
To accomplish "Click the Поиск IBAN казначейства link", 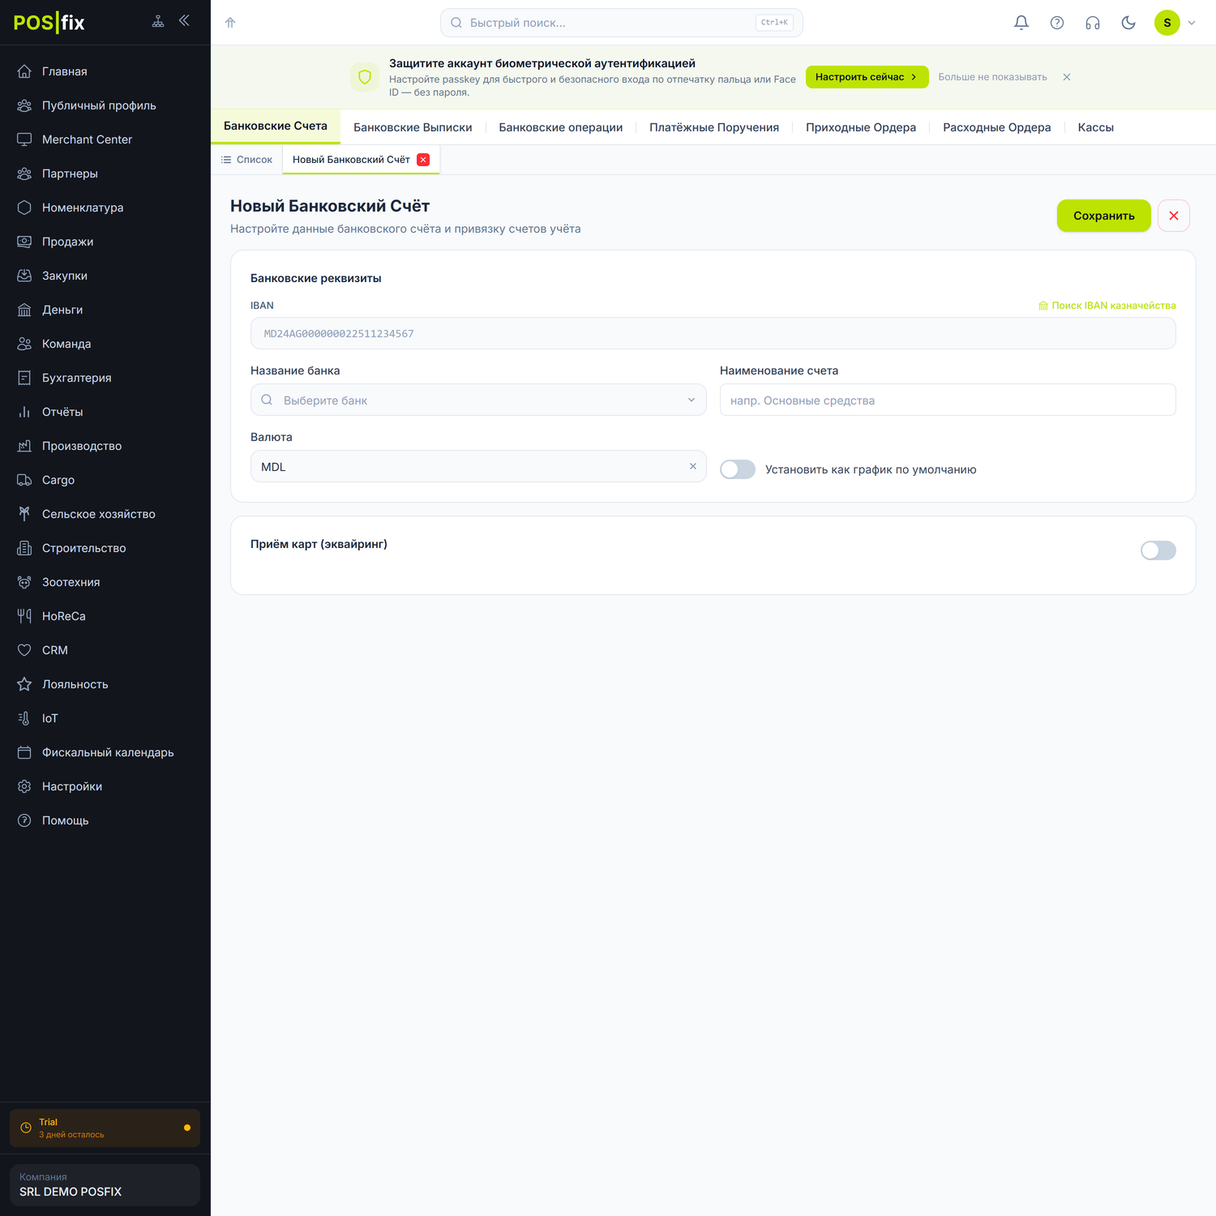I will (x=1107, y=306).
